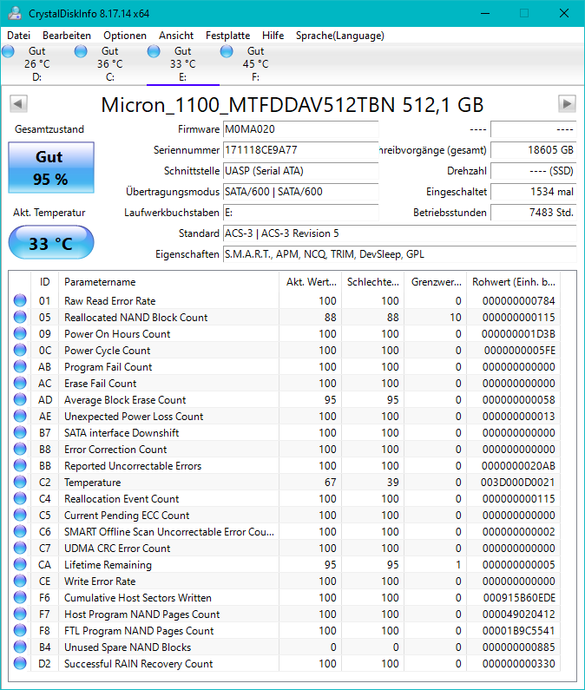Click the Laufwerkbuchstaben field E:

[x=300, y=213]
